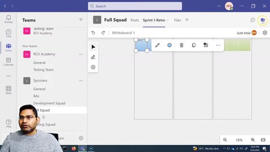The height and width of the screenshot is (152, 270).
Task: Click the alt text image icon
Action: click(206, 45)
